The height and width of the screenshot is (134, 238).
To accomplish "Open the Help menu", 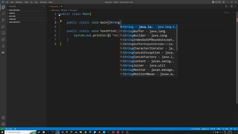I will coord(51,2).
